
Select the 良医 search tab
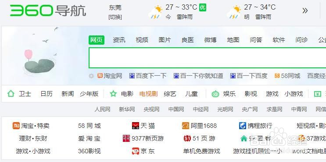(187, 40)
